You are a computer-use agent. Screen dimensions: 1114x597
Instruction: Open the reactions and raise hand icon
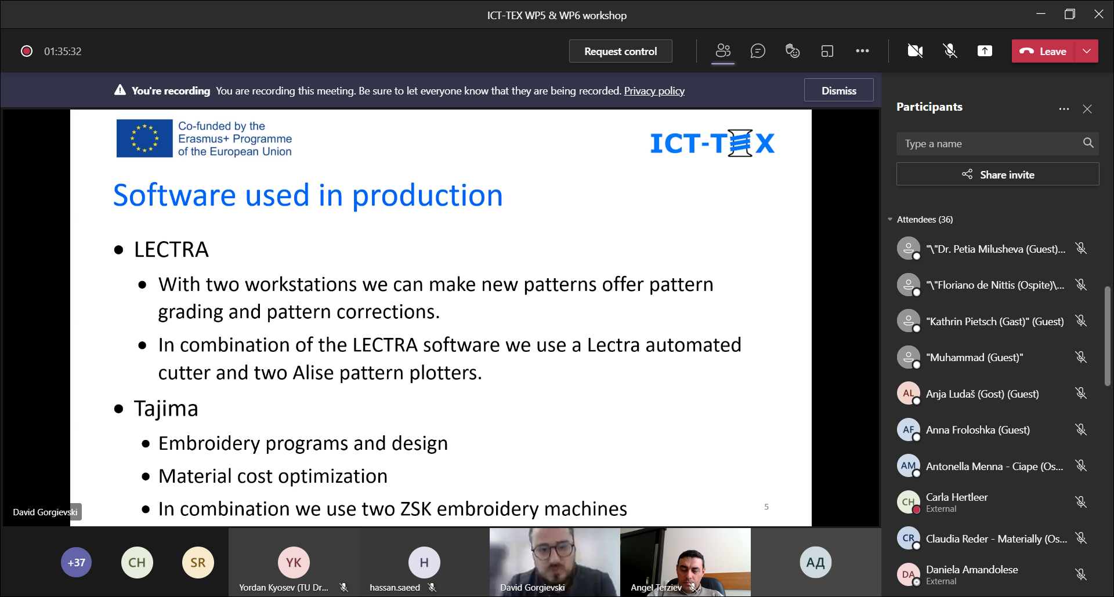793,51
